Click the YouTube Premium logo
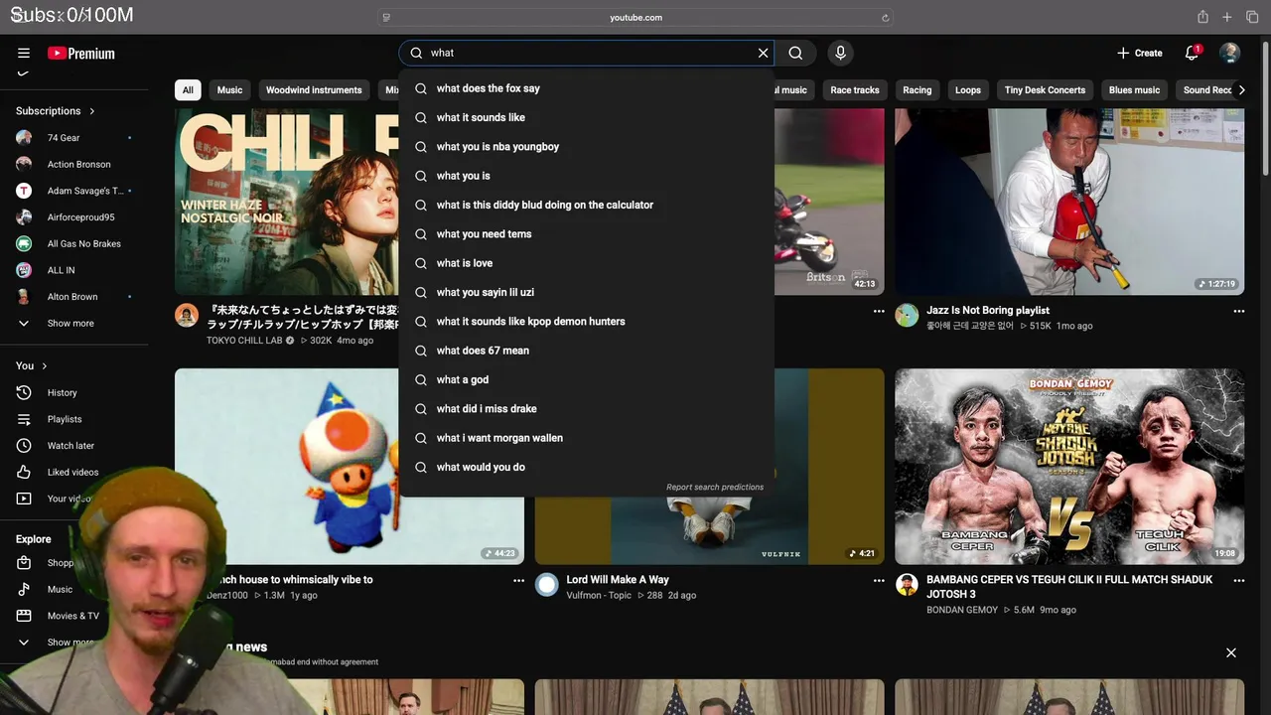This screenshot has width=1271, height=715. [x=80, y=54]
